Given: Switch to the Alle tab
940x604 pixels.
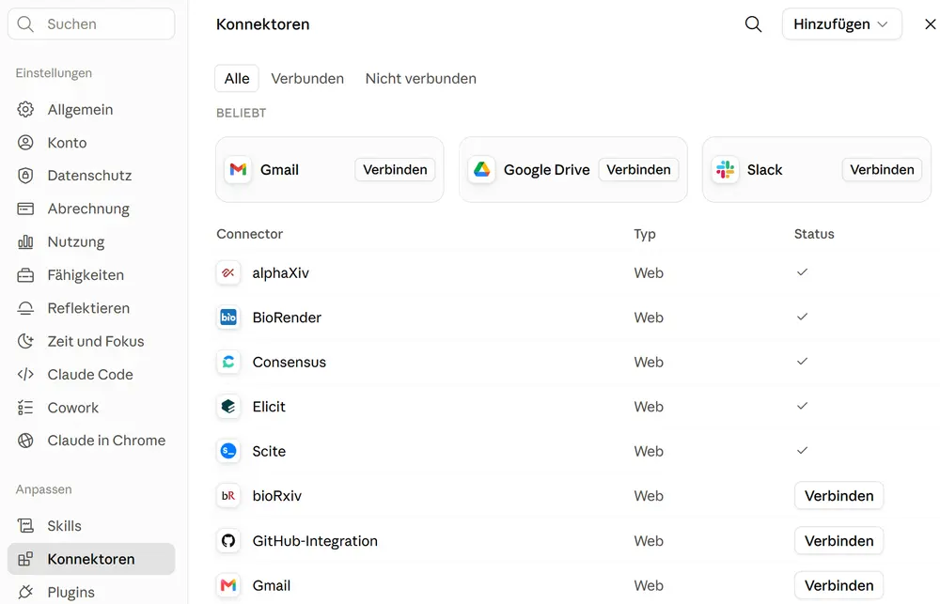Looking at the screenshot, I should click(237, 79).
